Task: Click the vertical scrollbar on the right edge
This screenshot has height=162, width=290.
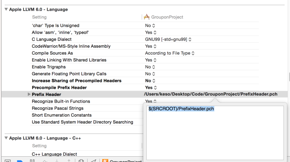Action: pos(288,77)
